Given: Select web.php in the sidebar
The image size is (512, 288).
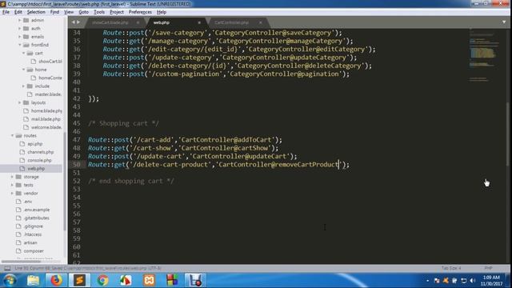Looking at the screenshot, I should [36, 169].
